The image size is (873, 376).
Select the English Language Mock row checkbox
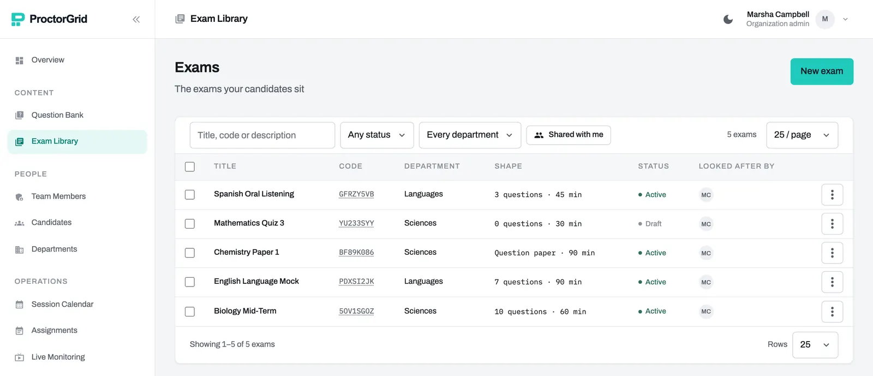190,282
